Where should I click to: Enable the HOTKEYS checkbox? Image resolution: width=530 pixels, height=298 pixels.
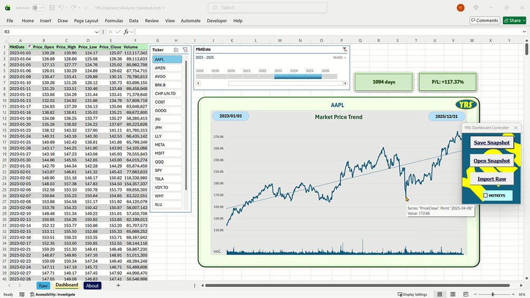click(x=485, y=196)
